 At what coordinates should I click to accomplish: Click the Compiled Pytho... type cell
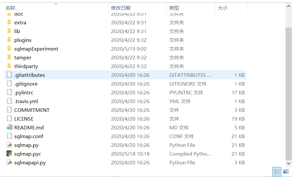coord(190,154)
